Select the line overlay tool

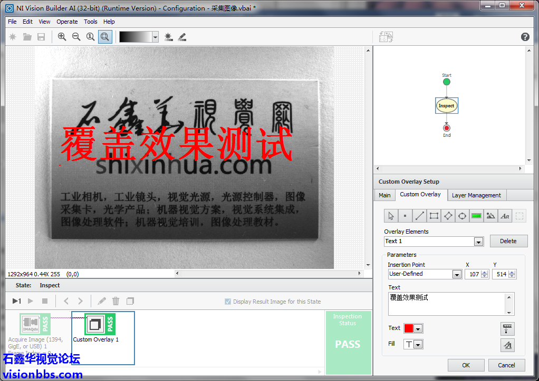tap(420, 216)
